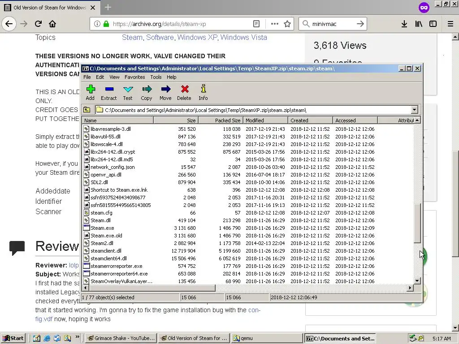Open the Steam topic link
Image resolution: width=459 pixels, height=344 pixels.
(x=132, y=38)
